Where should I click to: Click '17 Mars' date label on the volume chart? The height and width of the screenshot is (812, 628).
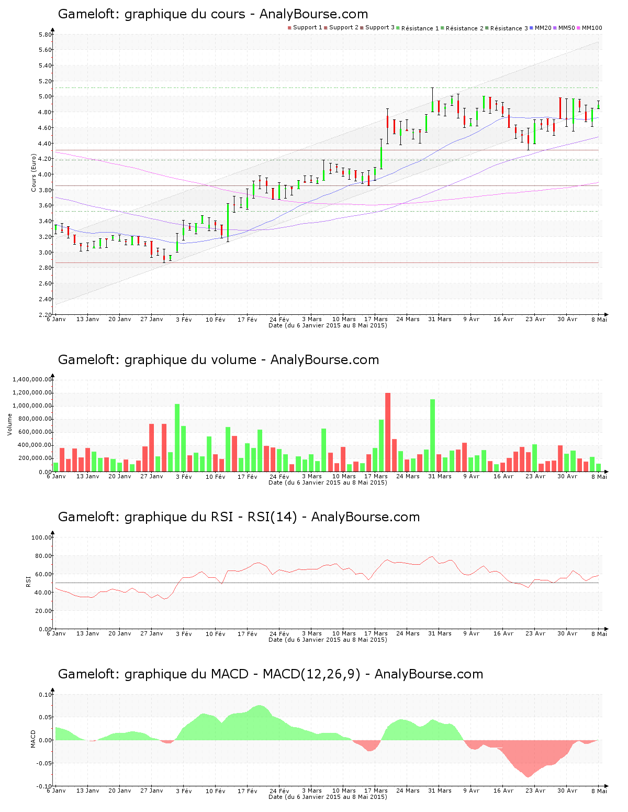coord(376,476)
